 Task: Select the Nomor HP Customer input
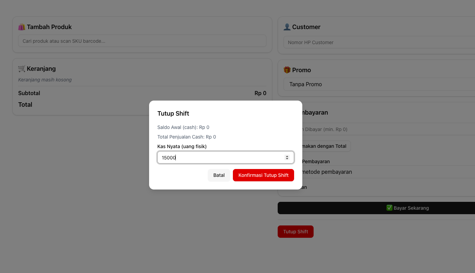coord(376,42)
